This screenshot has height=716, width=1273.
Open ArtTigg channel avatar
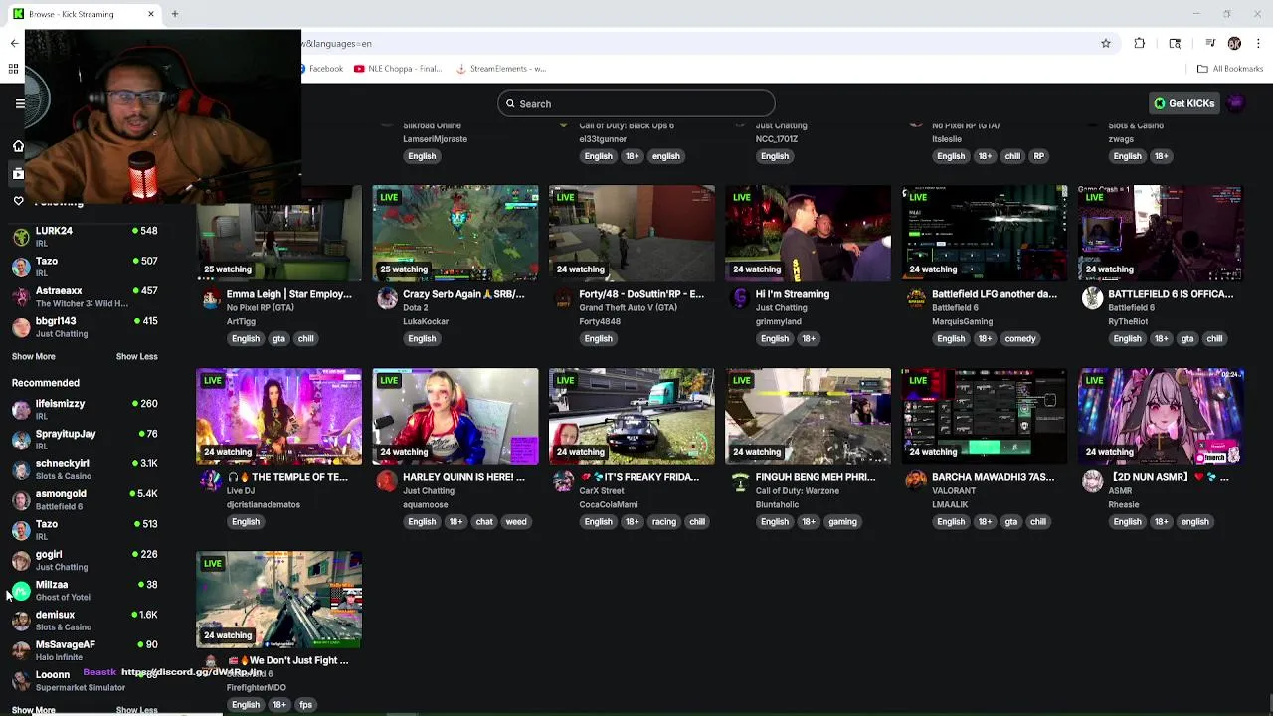[x=211, y=300]
